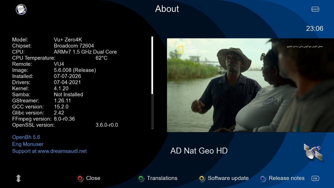Click the Arabic program caption in preview
This screenshot has height=188, width=334.
click(x=305, y=46)
